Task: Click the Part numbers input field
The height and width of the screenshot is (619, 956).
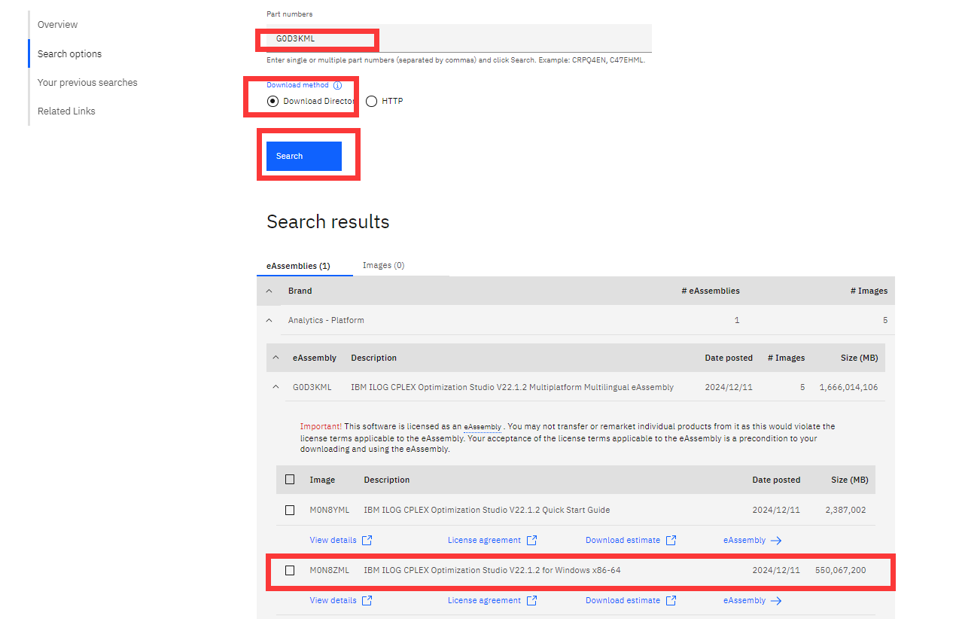Action: coord(459,38)
